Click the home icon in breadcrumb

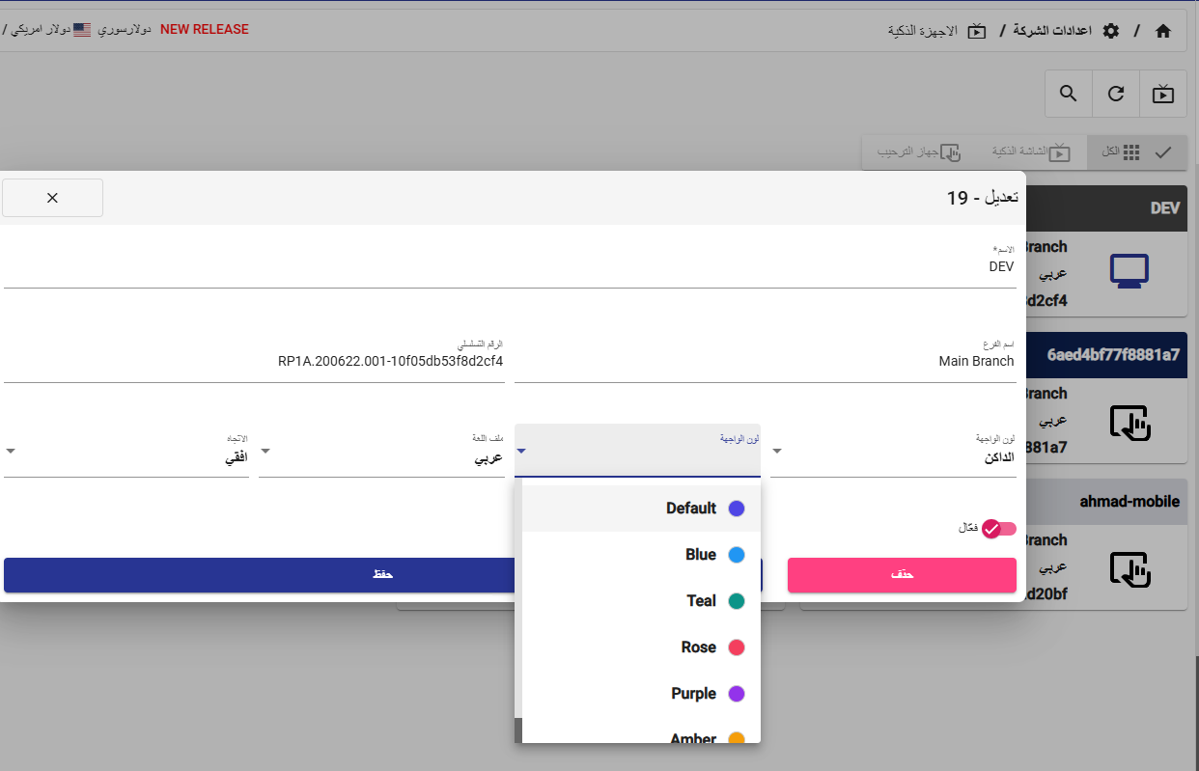tap(1162, 31)
